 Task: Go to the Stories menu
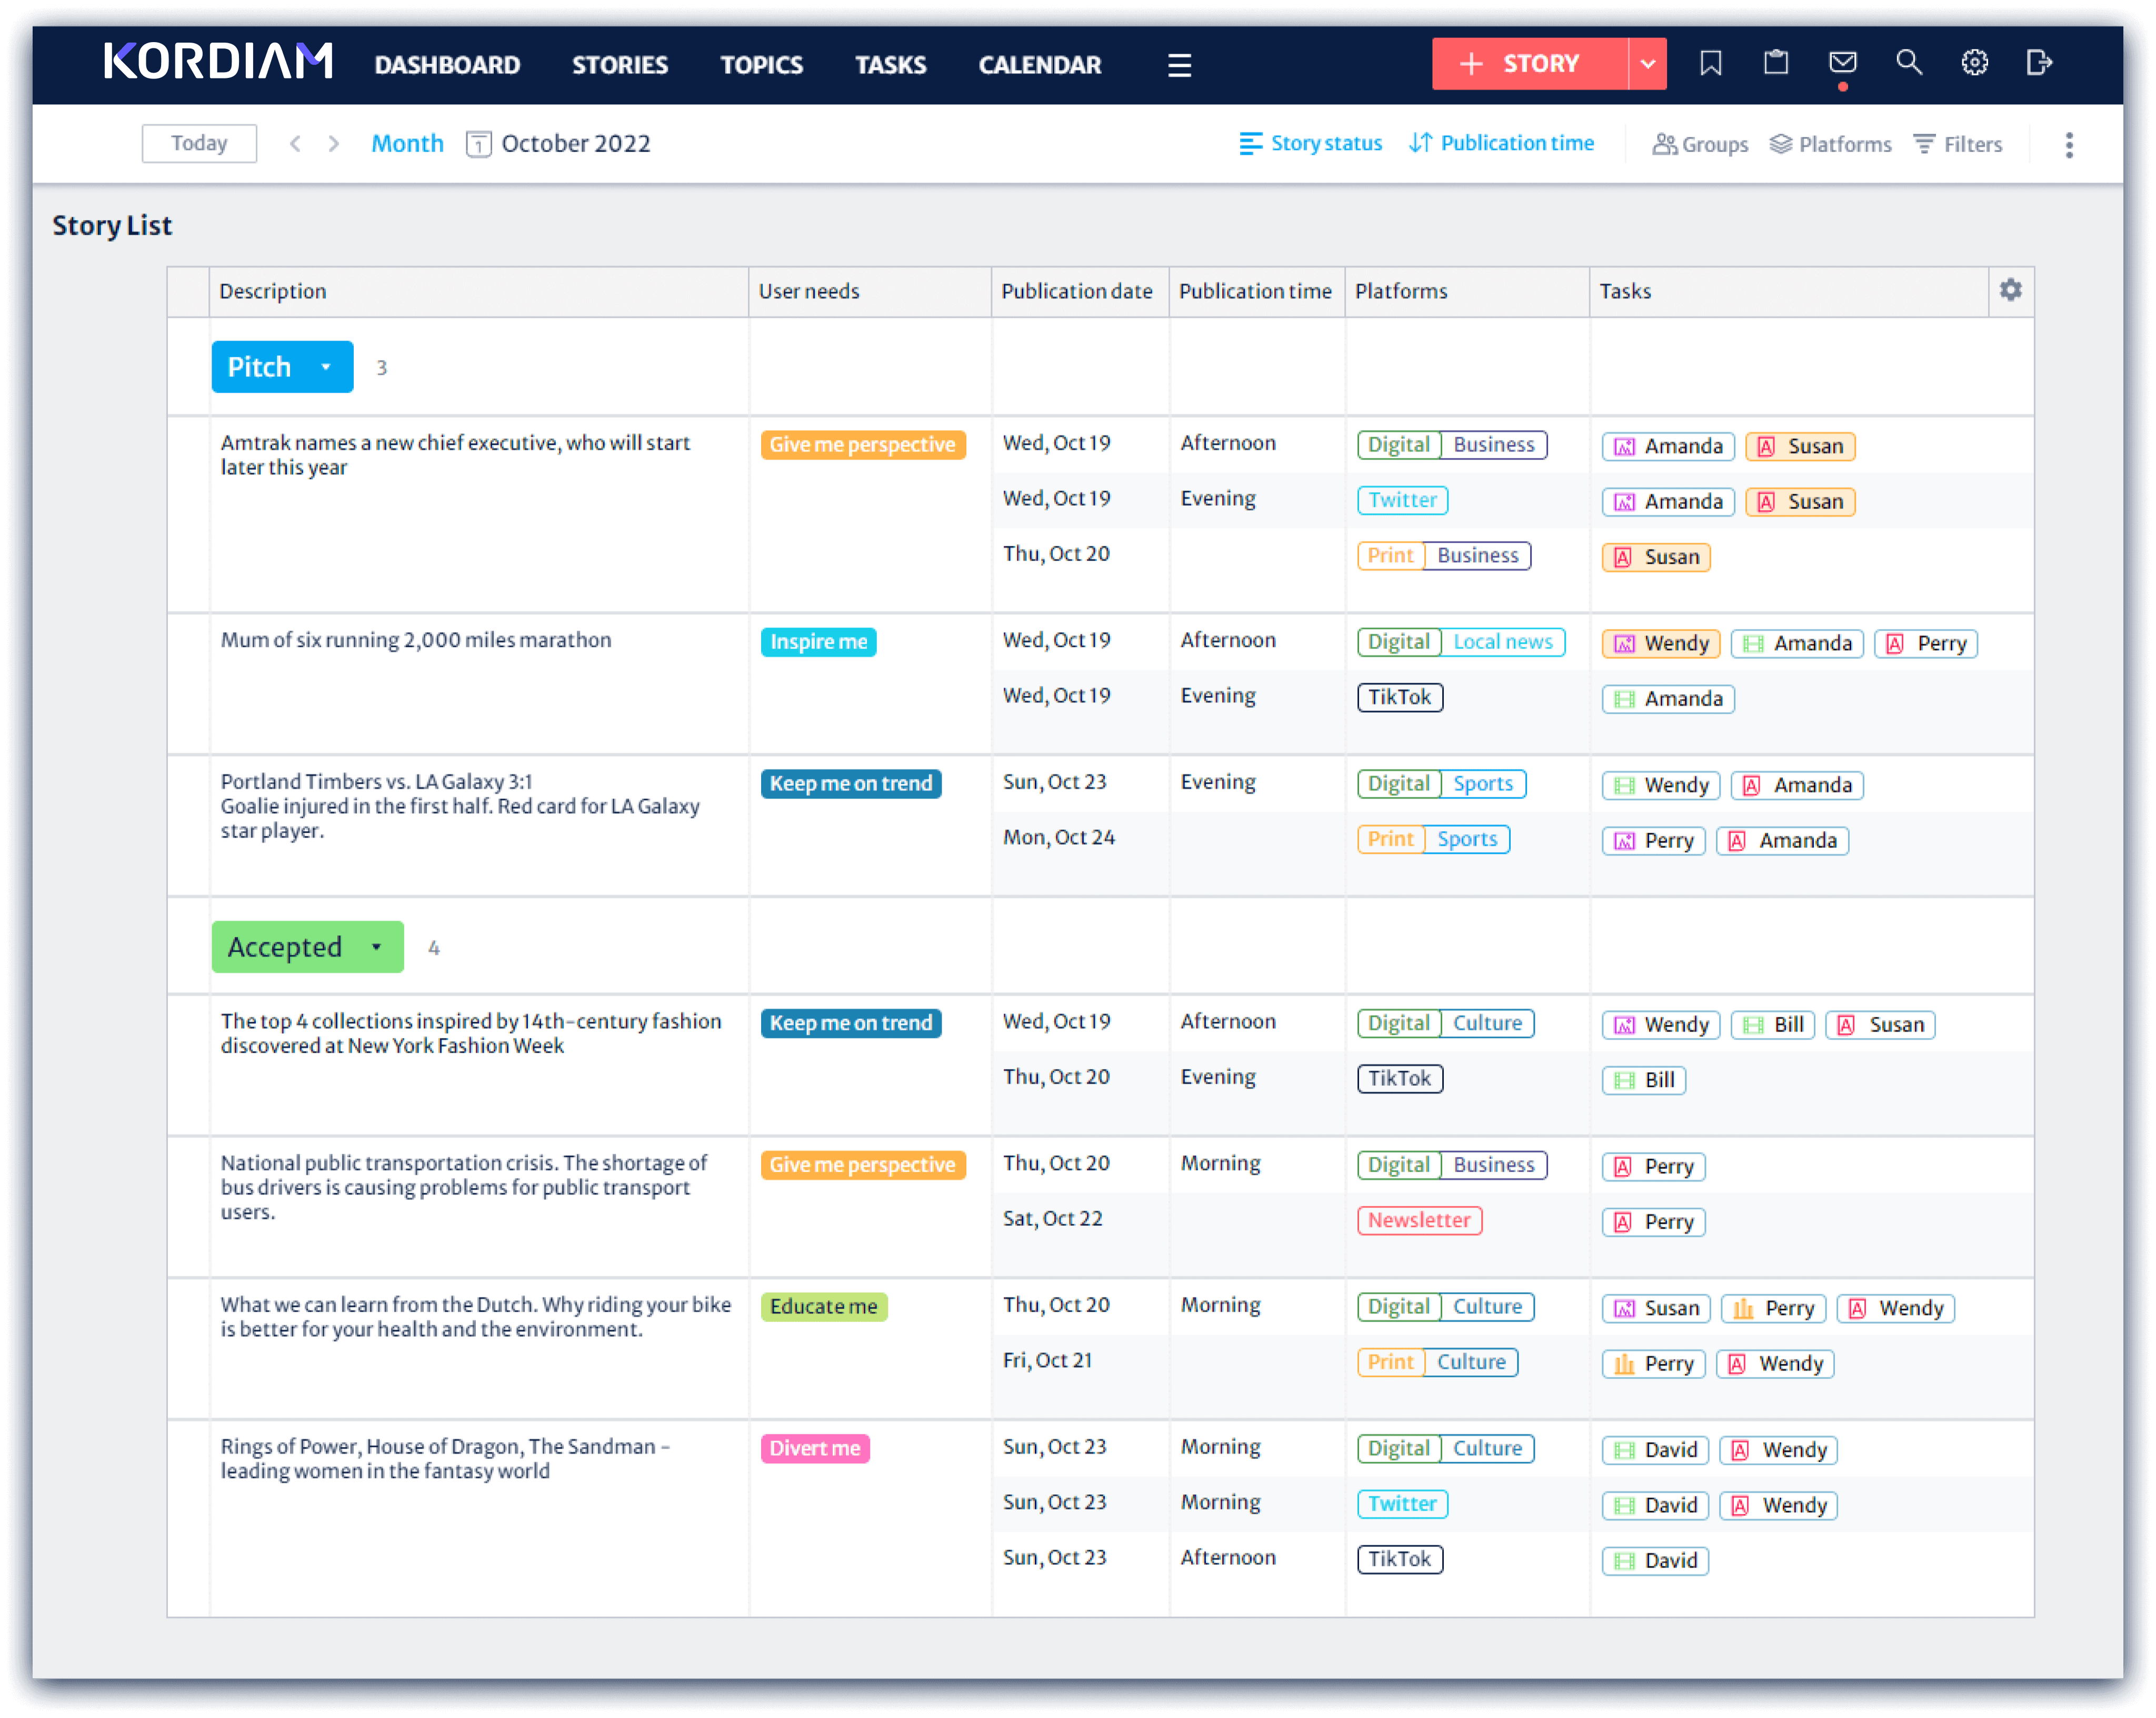(619, 65)
